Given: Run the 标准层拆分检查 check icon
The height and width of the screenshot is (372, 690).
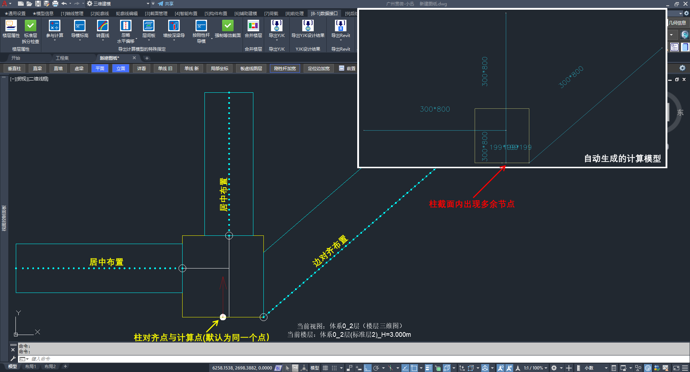Looking at the screenshot, I should click(31, 26).
